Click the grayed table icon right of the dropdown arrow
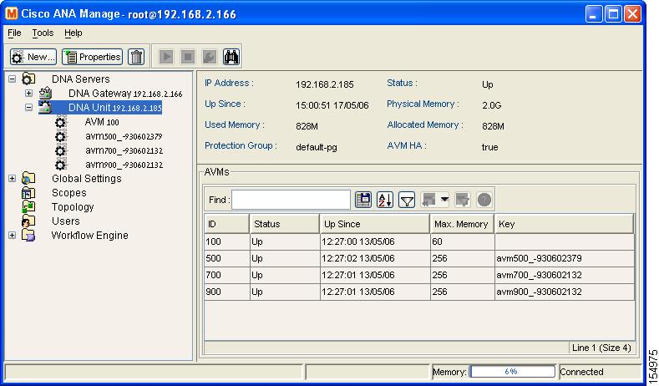 click(463, 200)
